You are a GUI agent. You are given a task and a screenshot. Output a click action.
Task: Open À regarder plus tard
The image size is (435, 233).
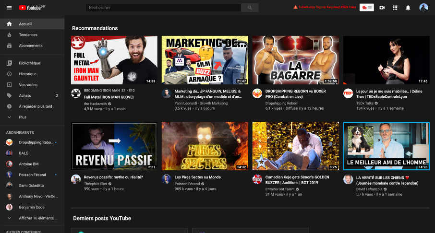click(x=32, y=106)
